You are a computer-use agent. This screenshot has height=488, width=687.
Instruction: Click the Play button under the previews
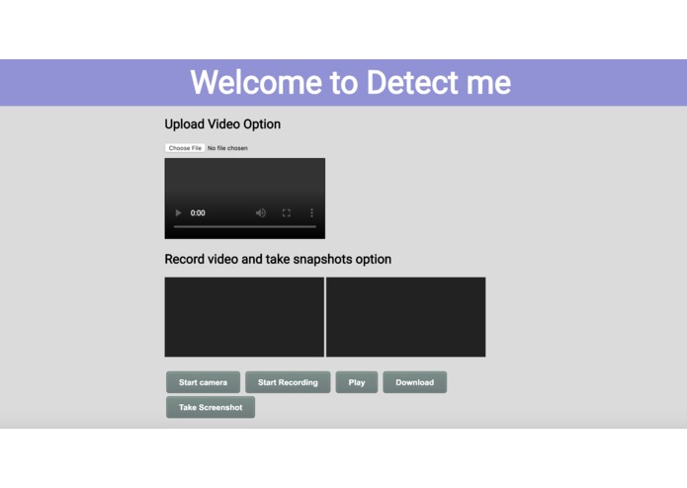(x=357, y=382)
